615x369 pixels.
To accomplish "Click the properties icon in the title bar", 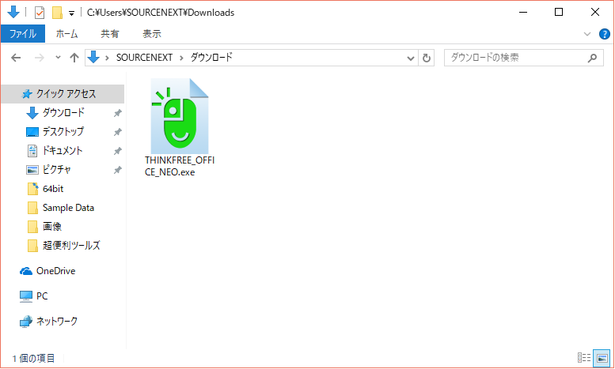I will coord(40,13).
